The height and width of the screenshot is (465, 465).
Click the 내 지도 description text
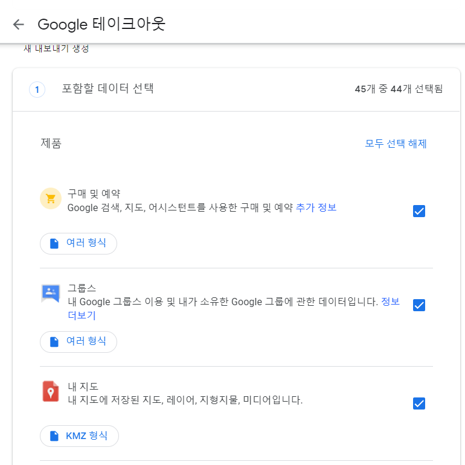(x=185, y=400)
